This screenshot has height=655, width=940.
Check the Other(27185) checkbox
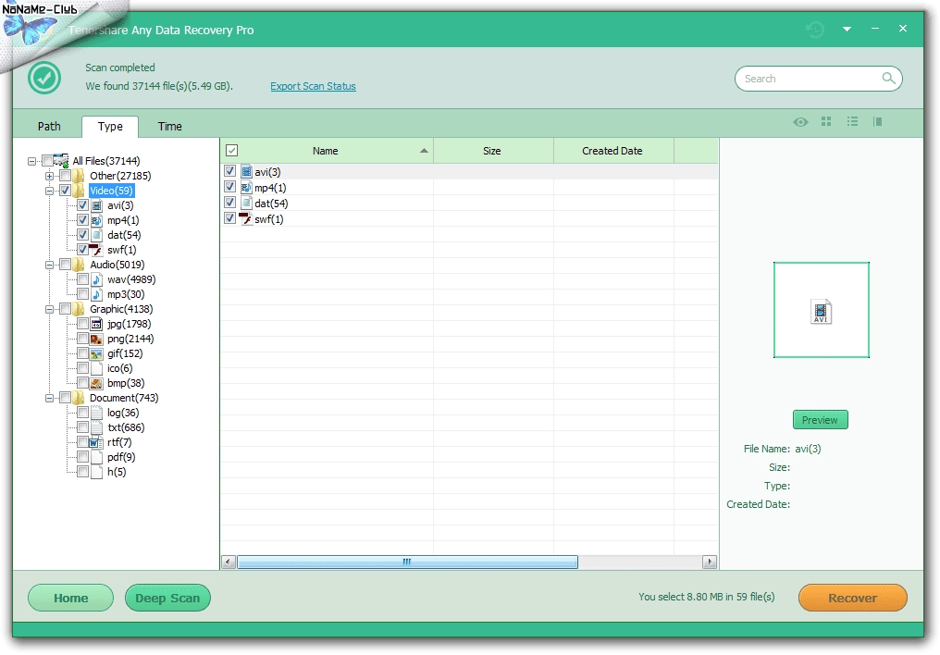click(x=66, y=176)
